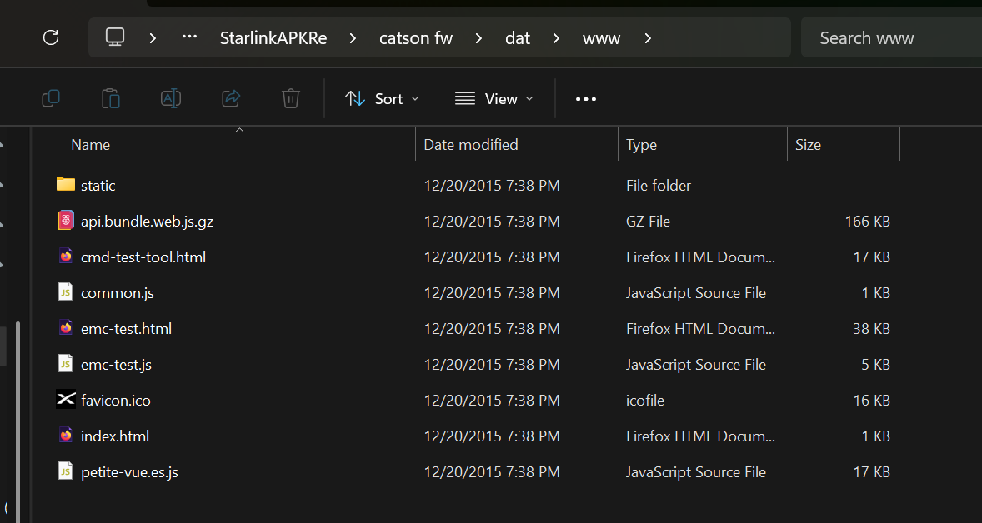Navigate to the StarlinkAPKRe breadcrumb folder

273,38
